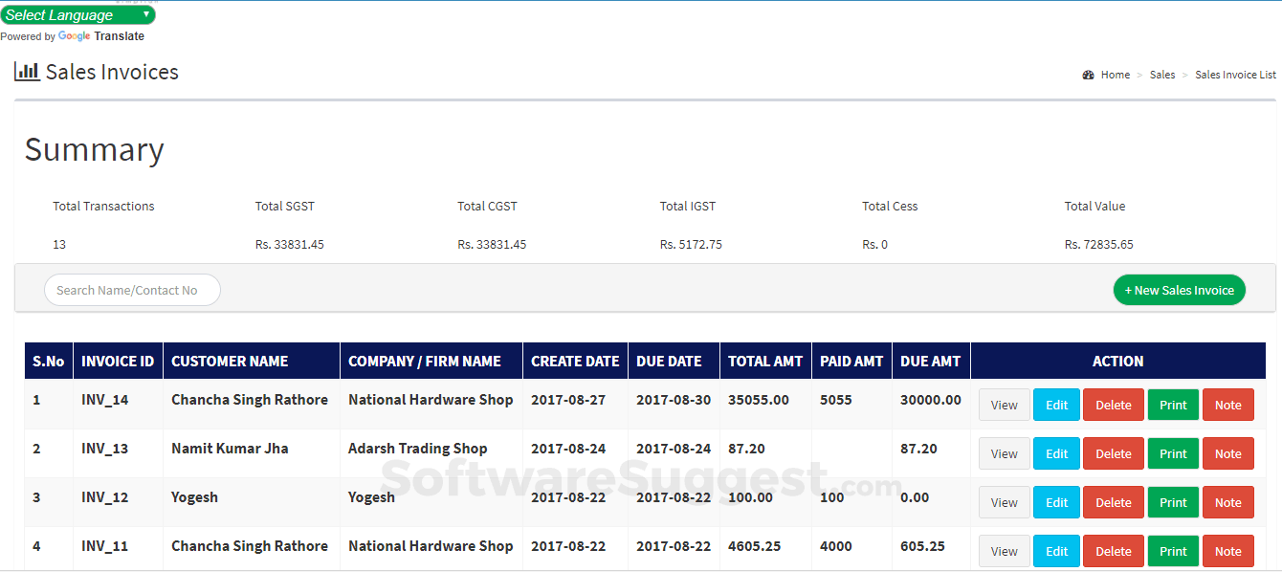This screenshot has height=572, width=1282.
Task: Print invoice INV_12
Action: [1173, 502]
